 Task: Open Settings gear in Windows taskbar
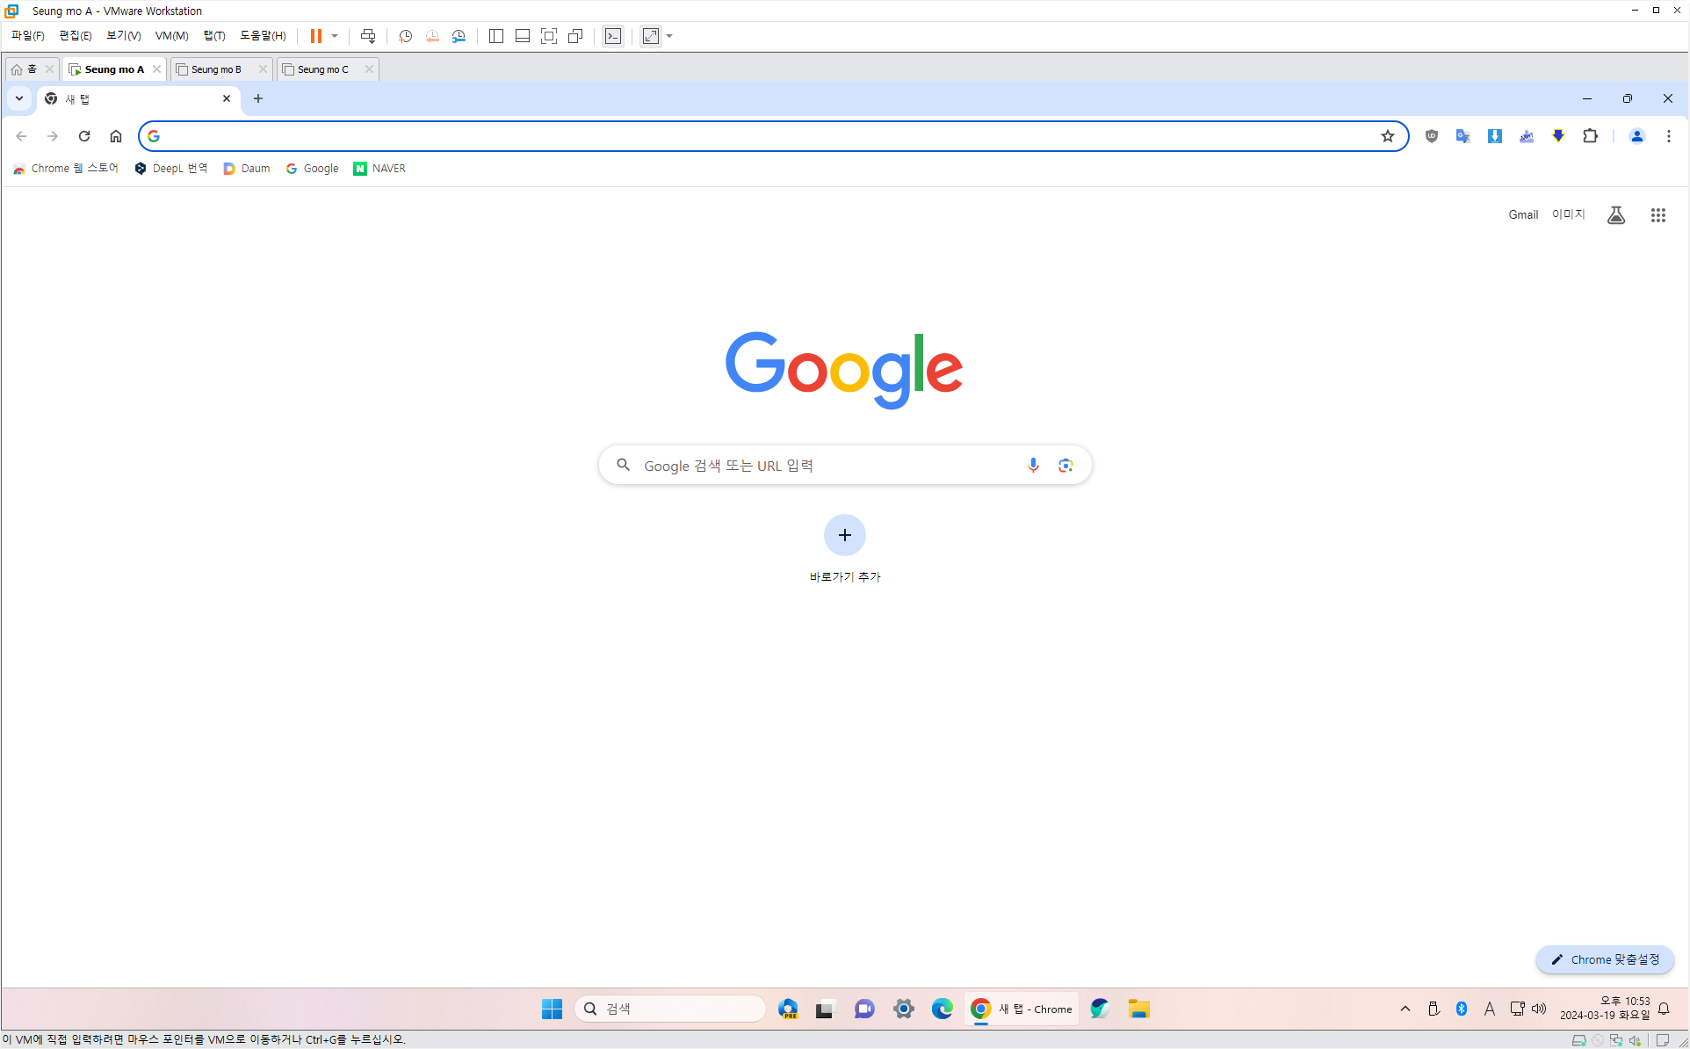[903, 1009]
